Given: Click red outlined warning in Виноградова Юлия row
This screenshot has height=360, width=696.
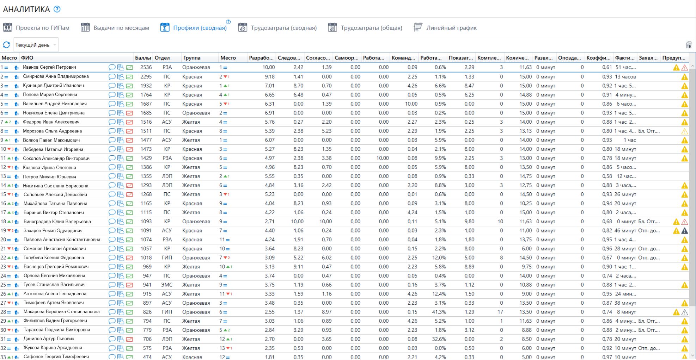Looking at the screenshot, I should point(684,222).
